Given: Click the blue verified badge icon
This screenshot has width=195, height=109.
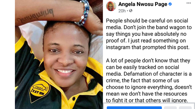Looking at the screenshot, I should coord(170,4).
